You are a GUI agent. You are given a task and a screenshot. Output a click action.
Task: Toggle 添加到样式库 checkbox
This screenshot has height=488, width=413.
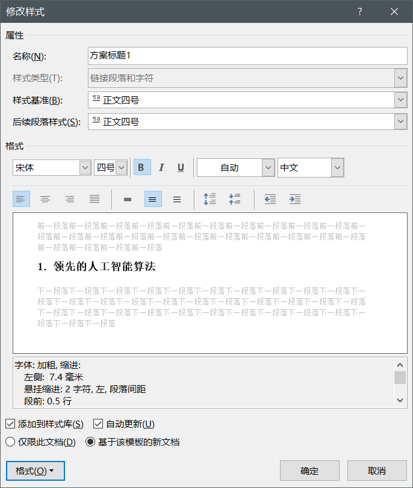click(x=10, y=424)
